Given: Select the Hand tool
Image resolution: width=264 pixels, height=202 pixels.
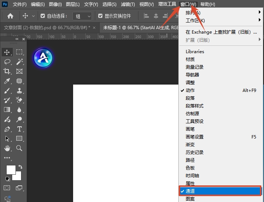Looking at the screenshot, I should click(x=7, y=148).
